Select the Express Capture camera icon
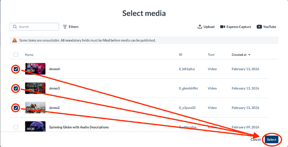288x147 pixels. 223,27
